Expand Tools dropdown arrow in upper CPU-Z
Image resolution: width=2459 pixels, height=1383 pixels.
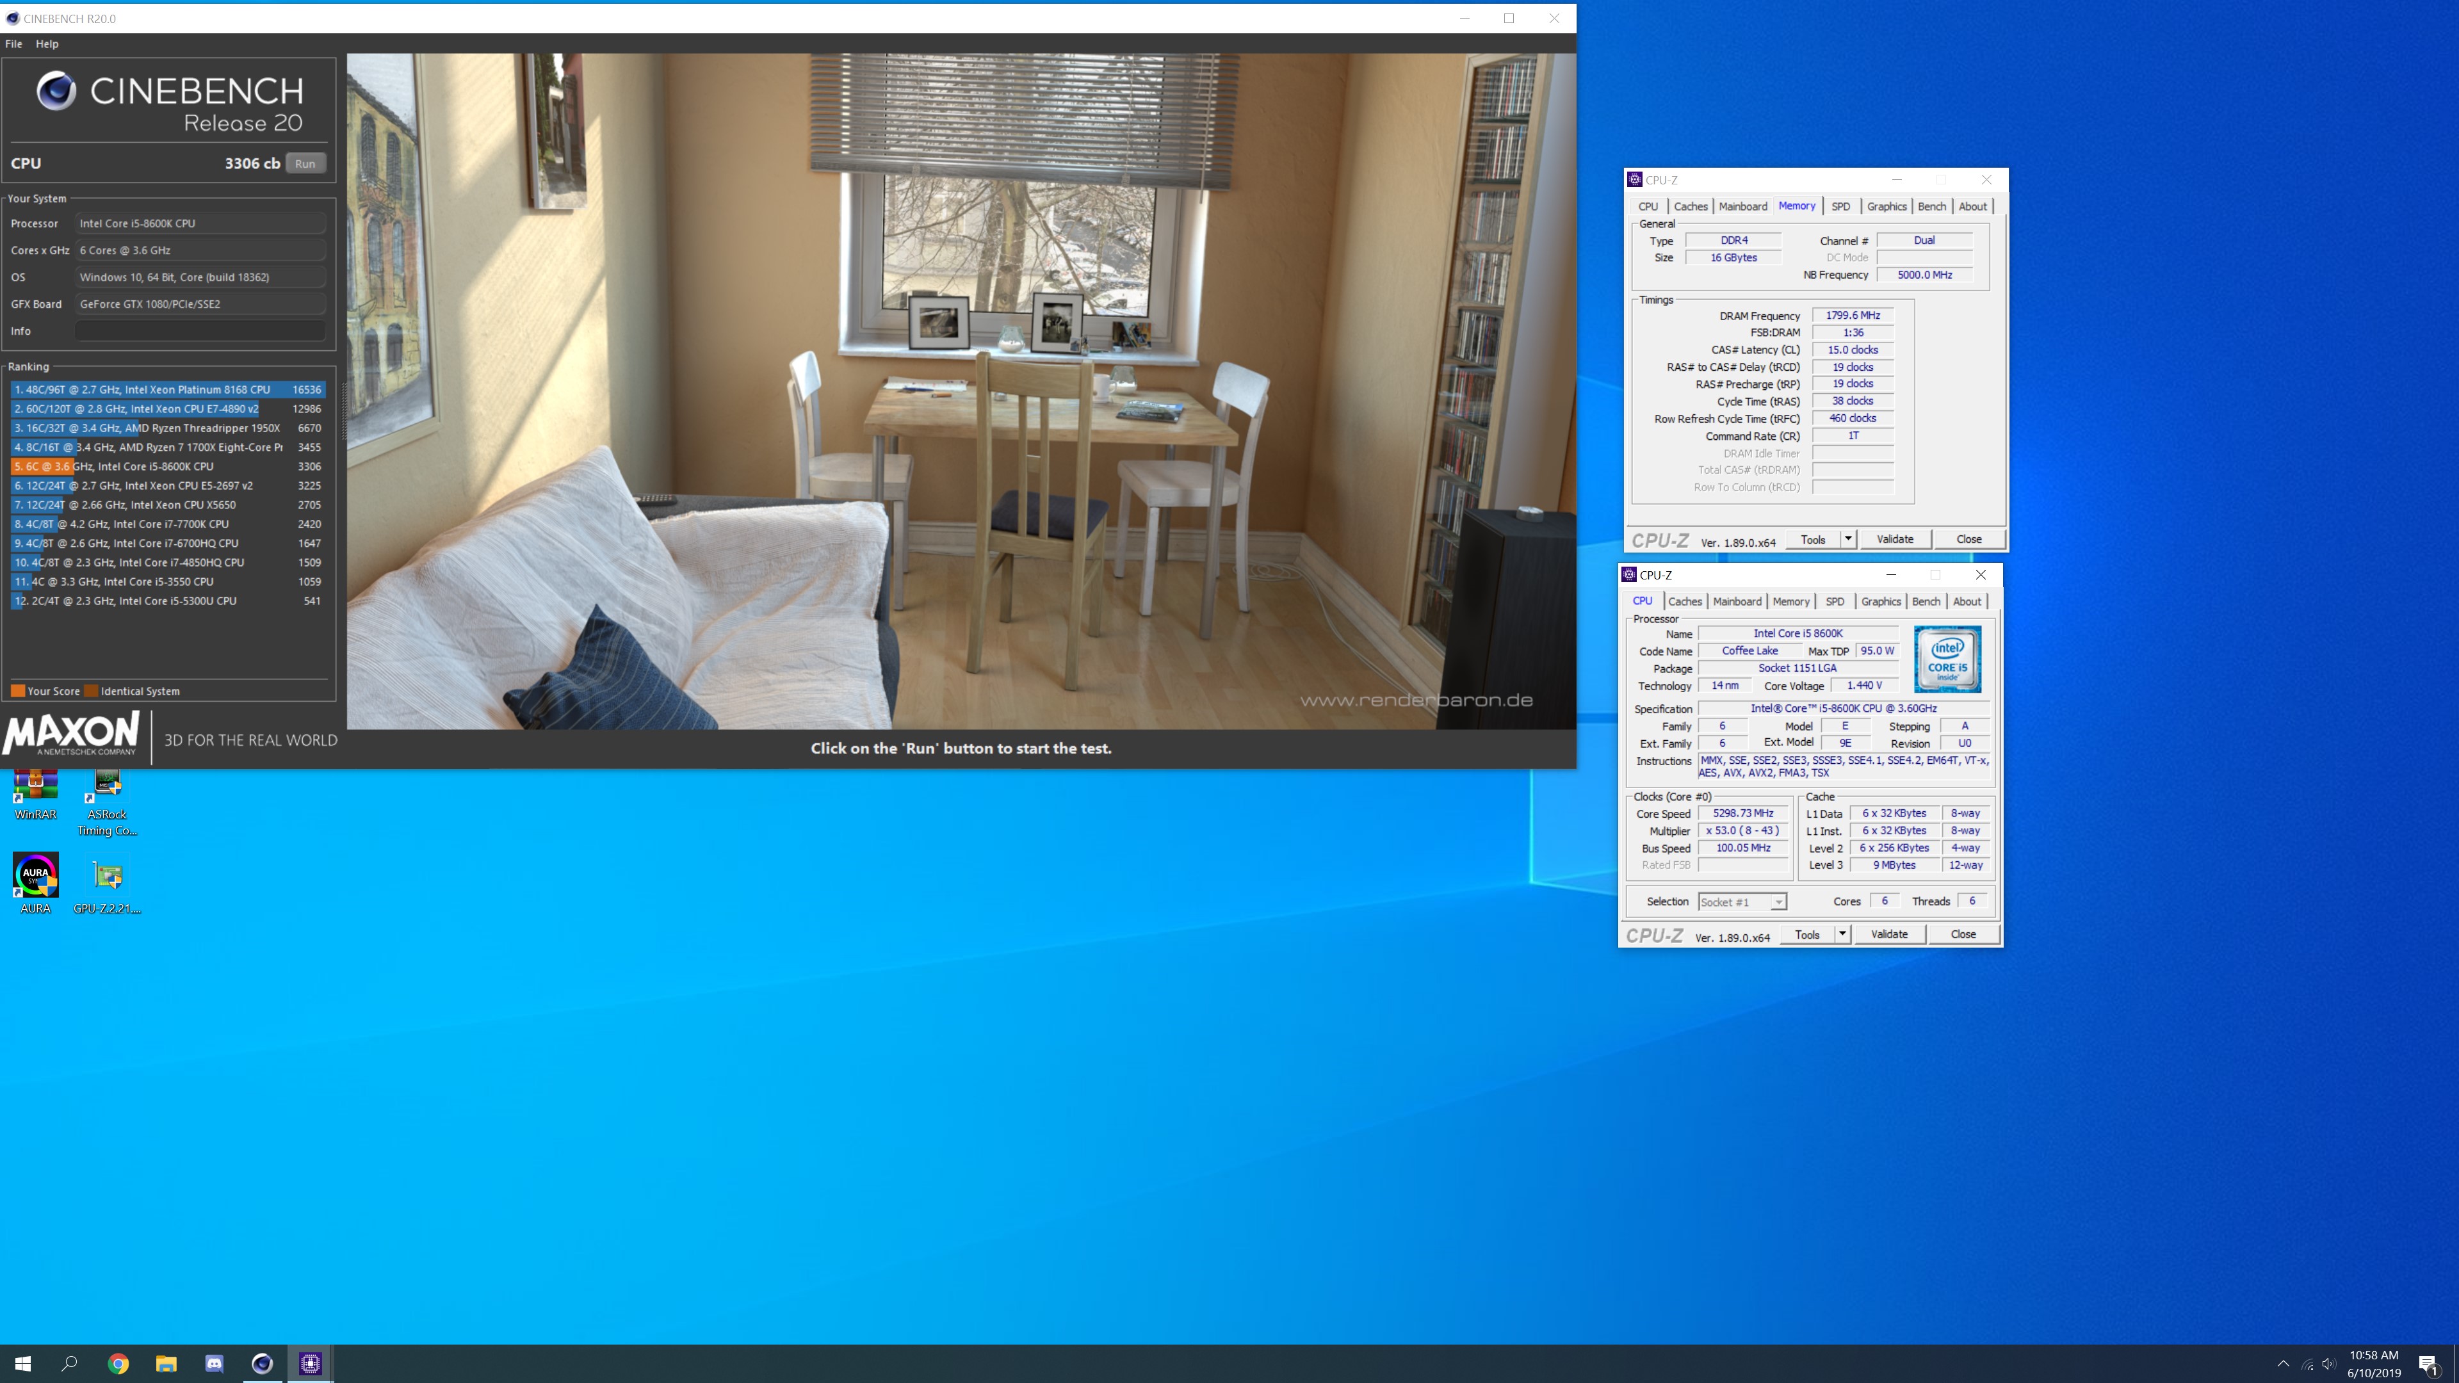pyautogui.click(x=1848, y=539)
